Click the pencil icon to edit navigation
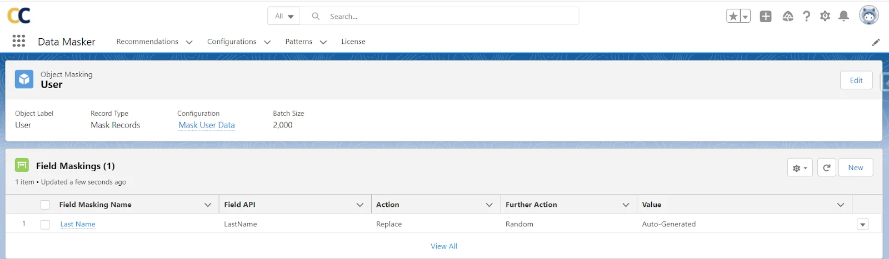 pos(876,42)
